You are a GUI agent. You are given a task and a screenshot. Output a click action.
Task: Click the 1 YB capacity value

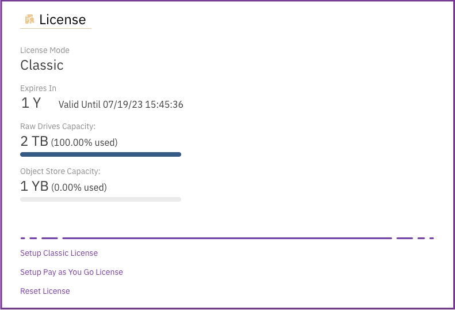34,186
